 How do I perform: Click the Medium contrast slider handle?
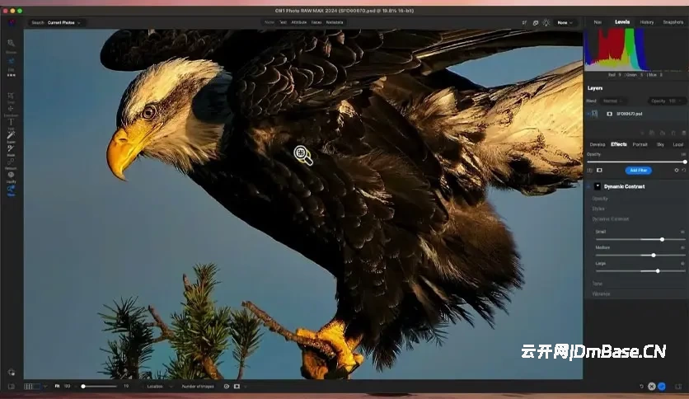[x=654, y=256]
